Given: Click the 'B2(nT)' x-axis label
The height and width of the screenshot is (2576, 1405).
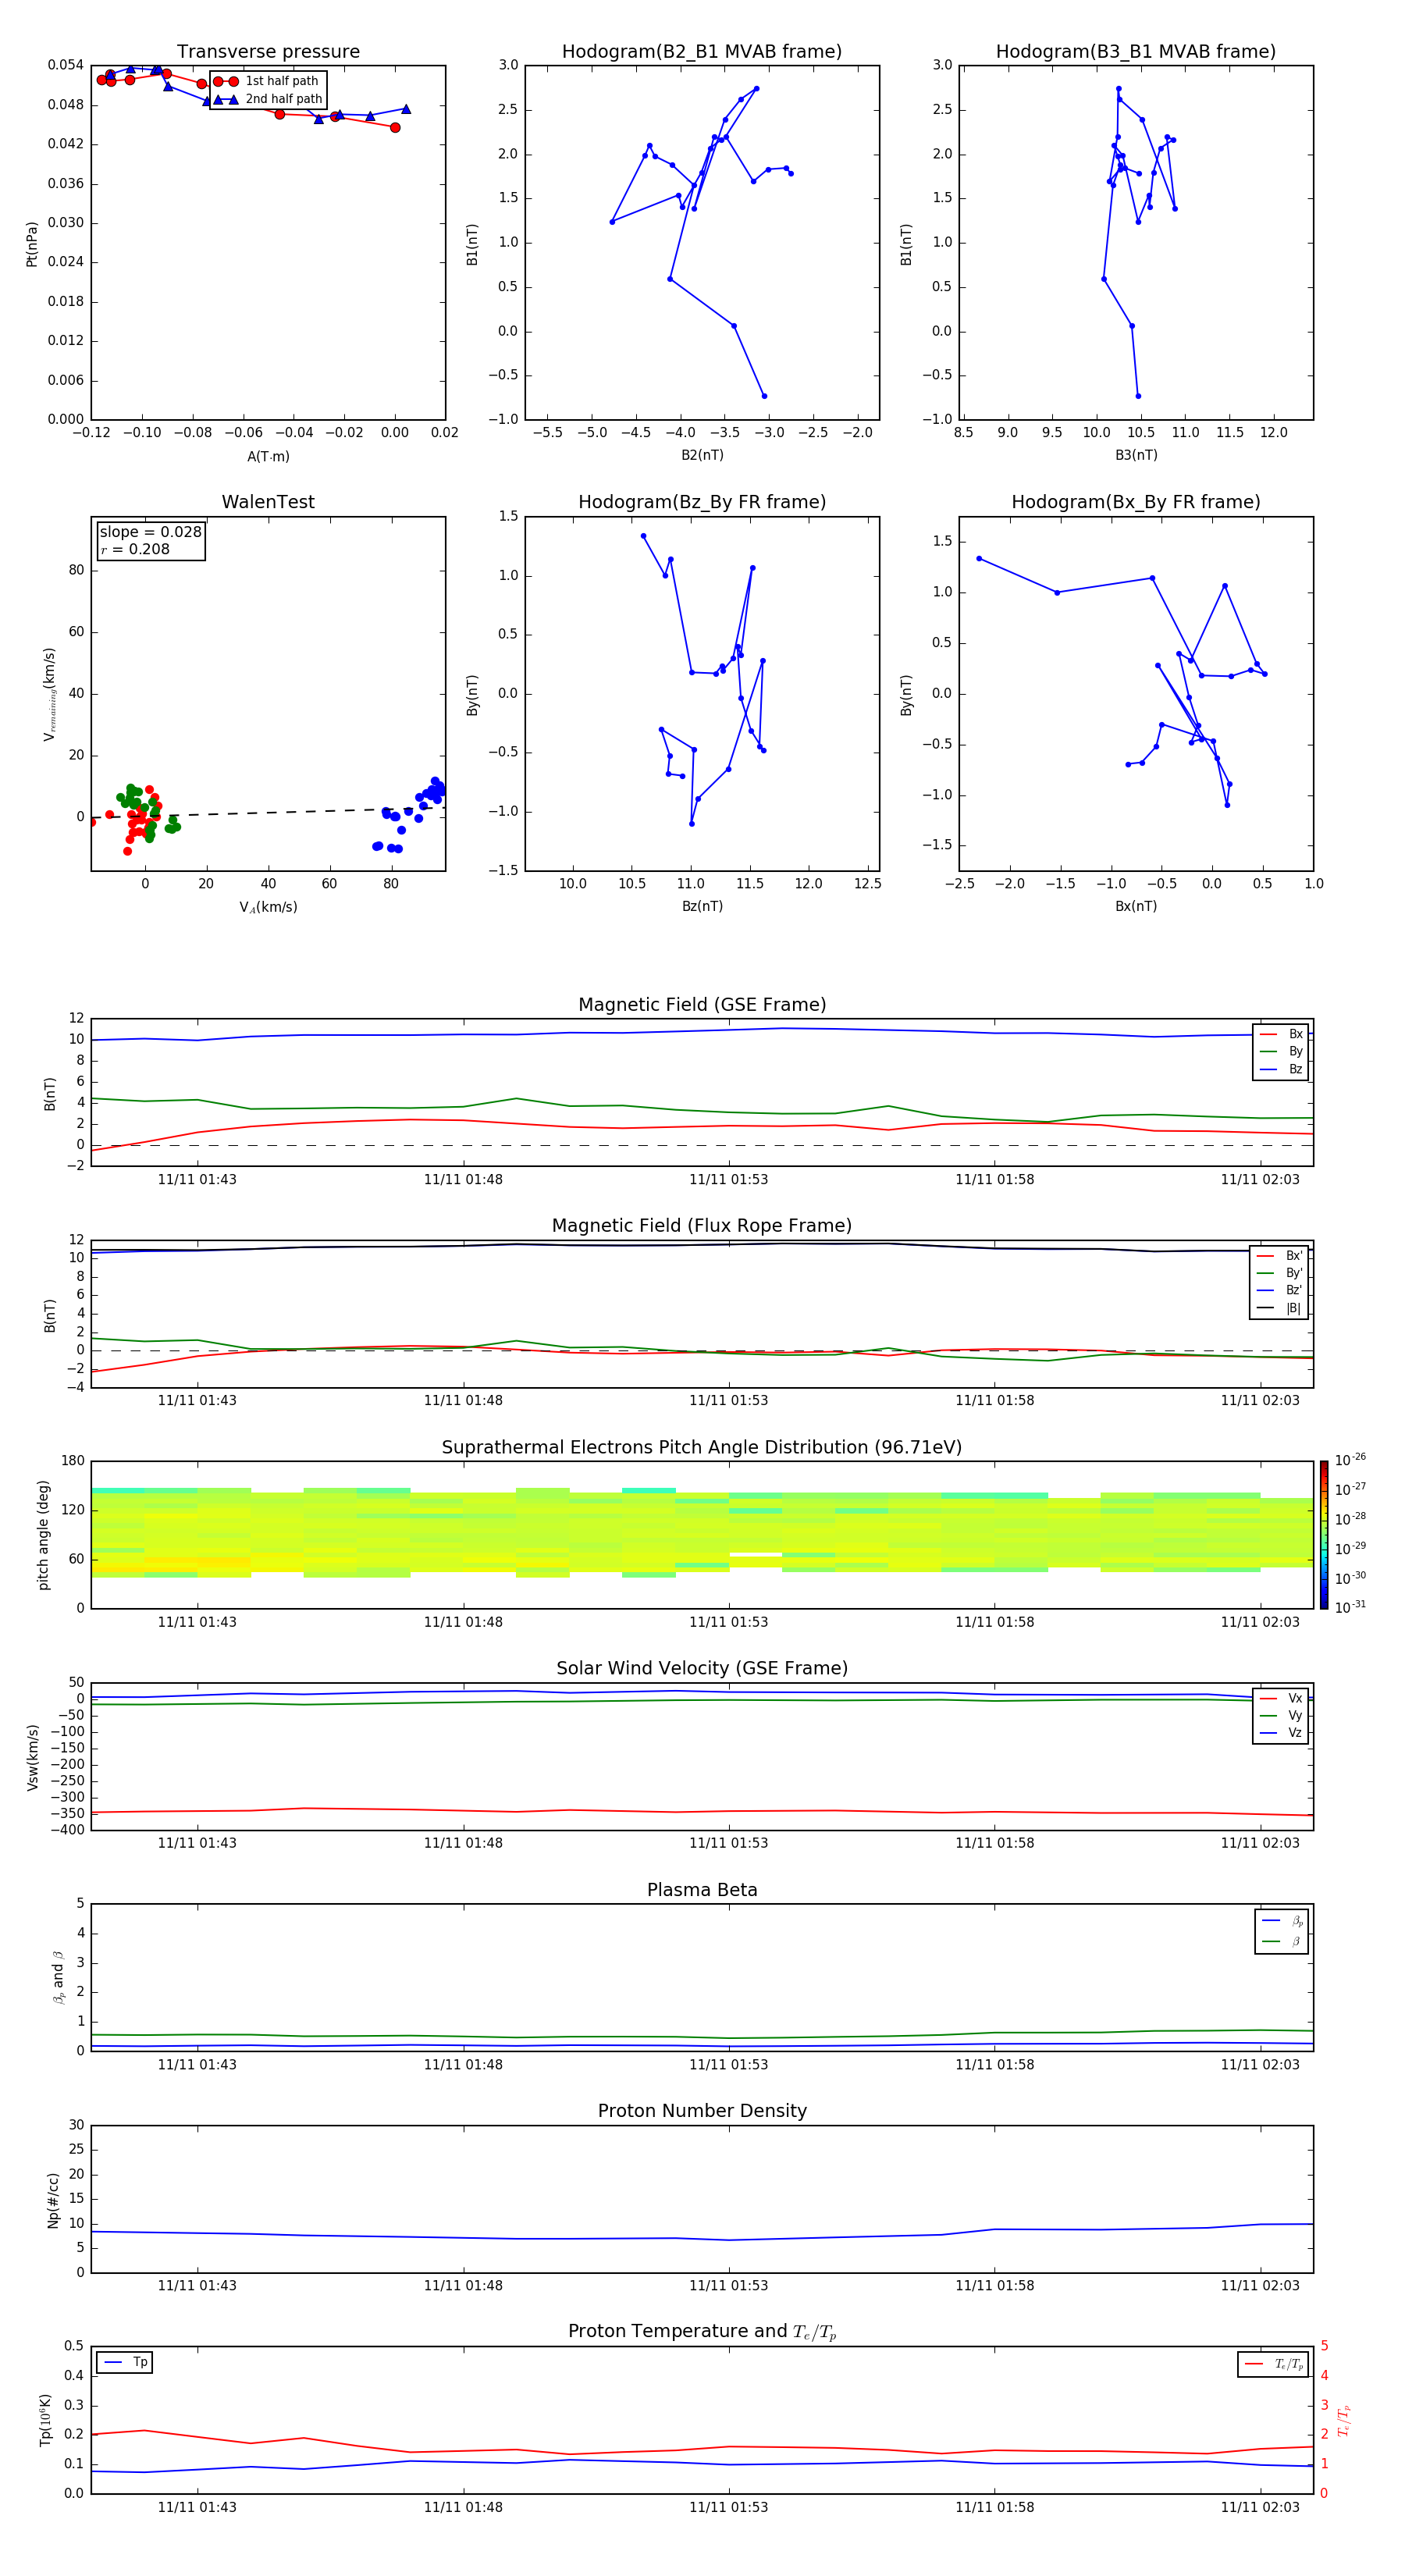Looking at the screenshot, I should click(702, 455).
